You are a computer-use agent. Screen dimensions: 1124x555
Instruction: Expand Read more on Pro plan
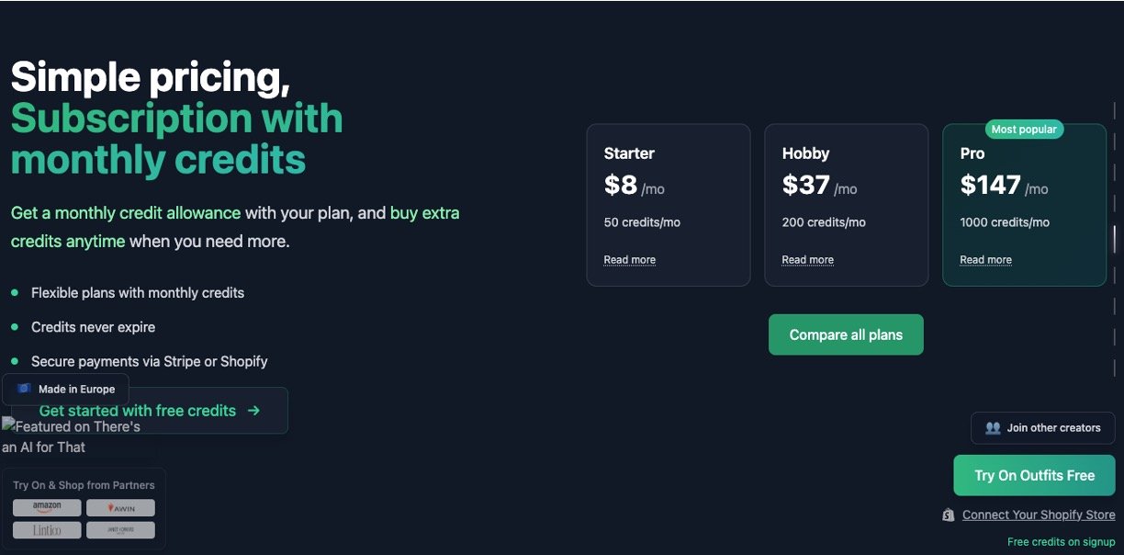click(985, 260)
